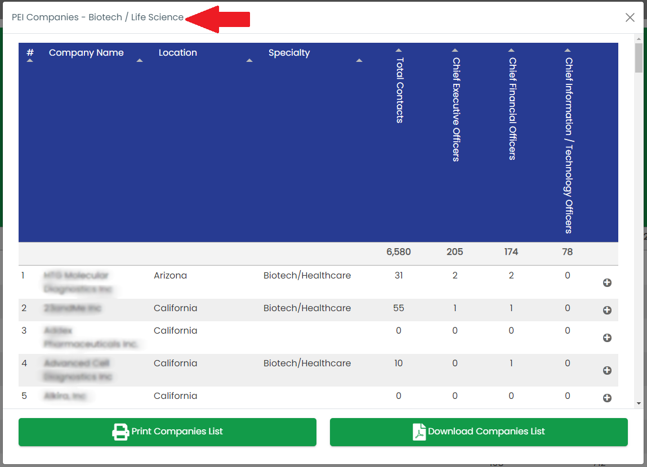This screenshot has width=647, height=467.
Task: Click row 2 California location cell
Action: pos(175,308)
